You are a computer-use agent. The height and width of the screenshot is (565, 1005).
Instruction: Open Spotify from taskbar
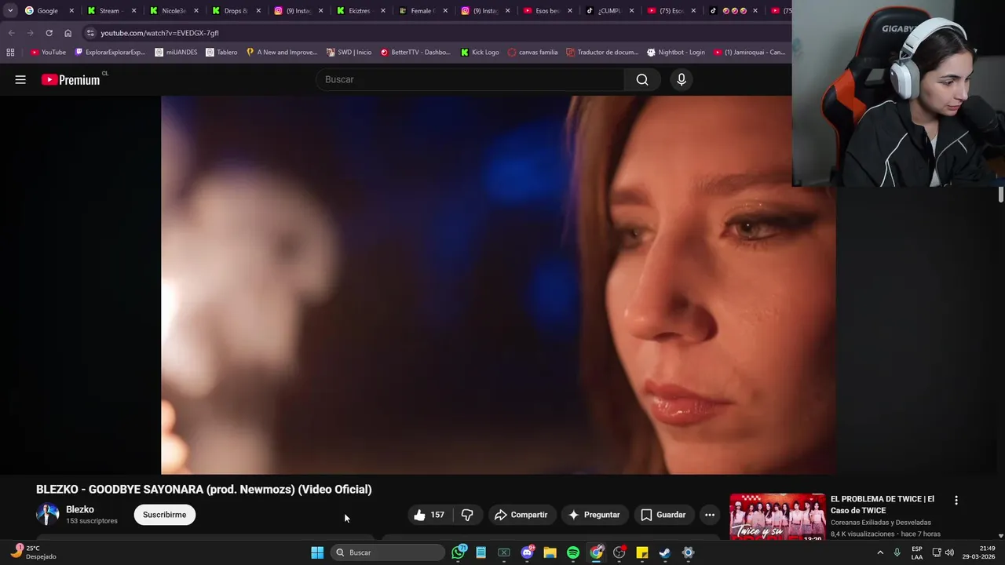(573, 552)
